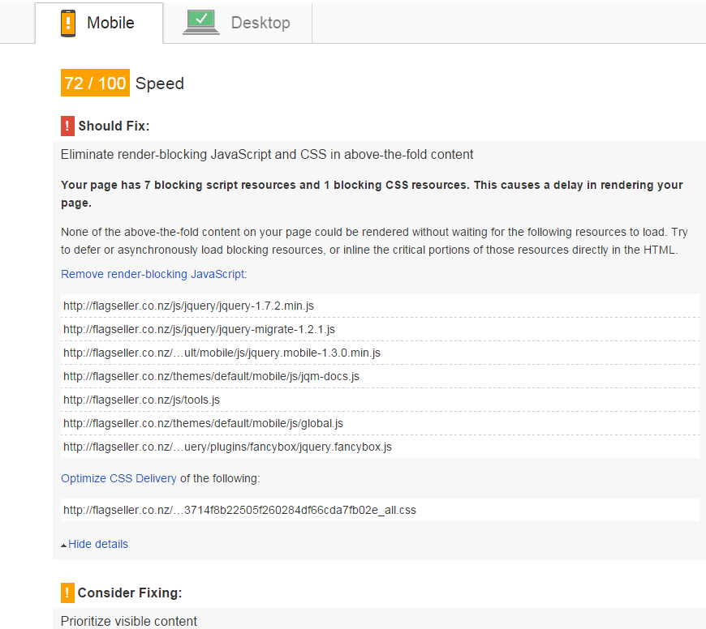Click the orange 72 / 100 score badge
Screen dimensions: 706x629
[95, 83]
